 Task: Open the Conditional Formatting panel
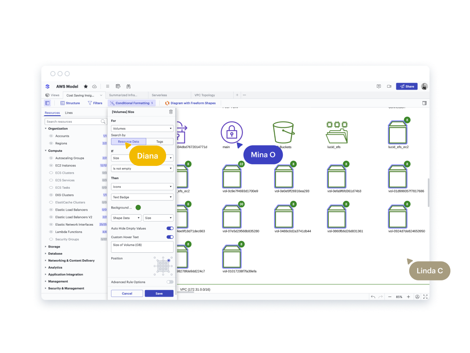click(132, 103)
